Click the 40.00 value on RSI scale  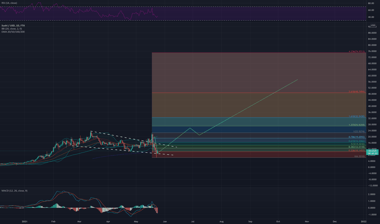click(371, 17)
